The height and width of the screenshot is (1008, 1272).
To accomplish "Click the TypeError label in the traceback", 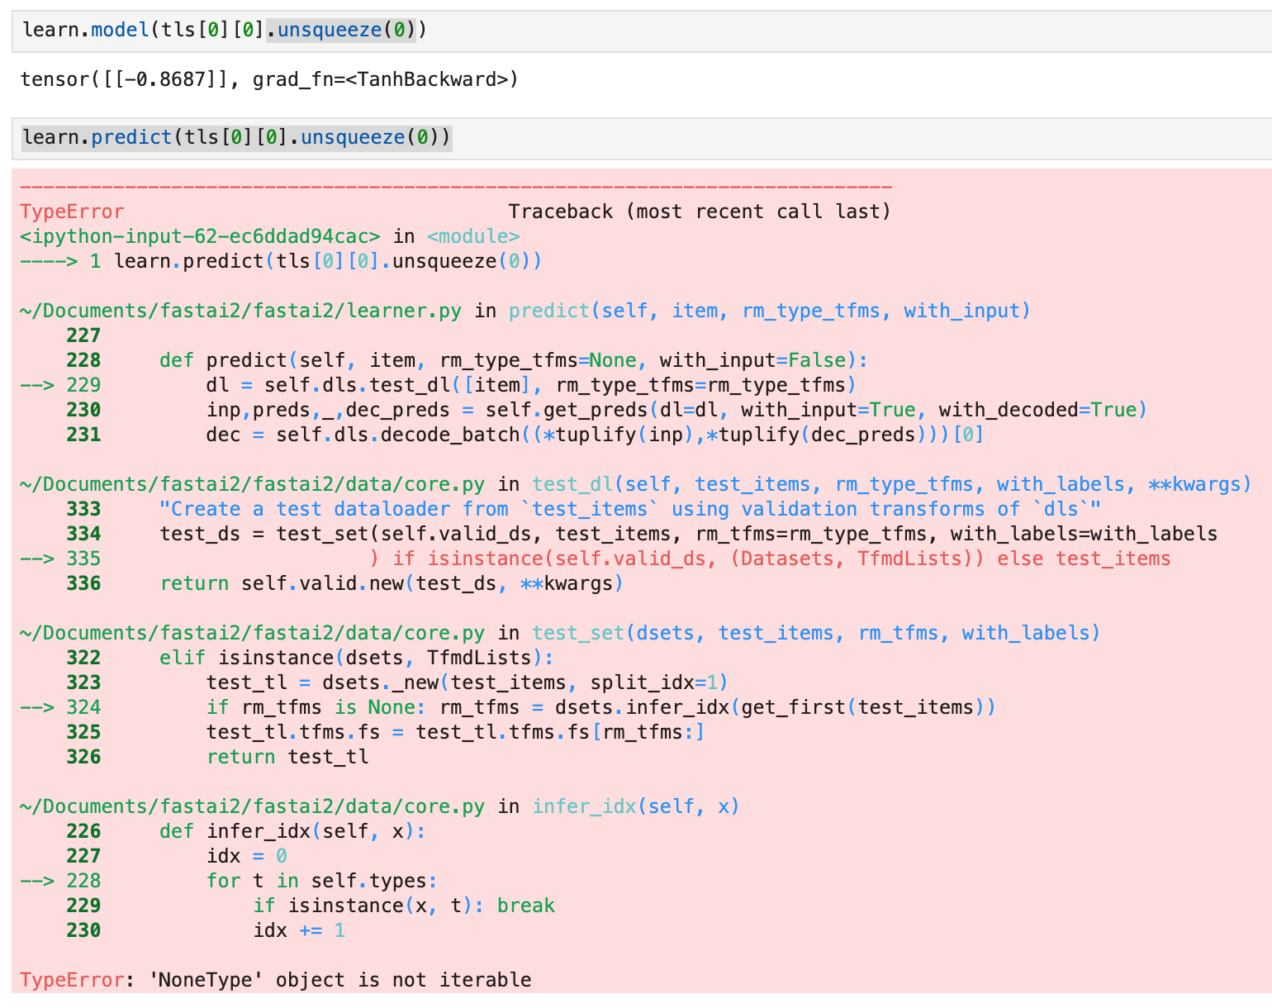I will [x=71, y=211].
